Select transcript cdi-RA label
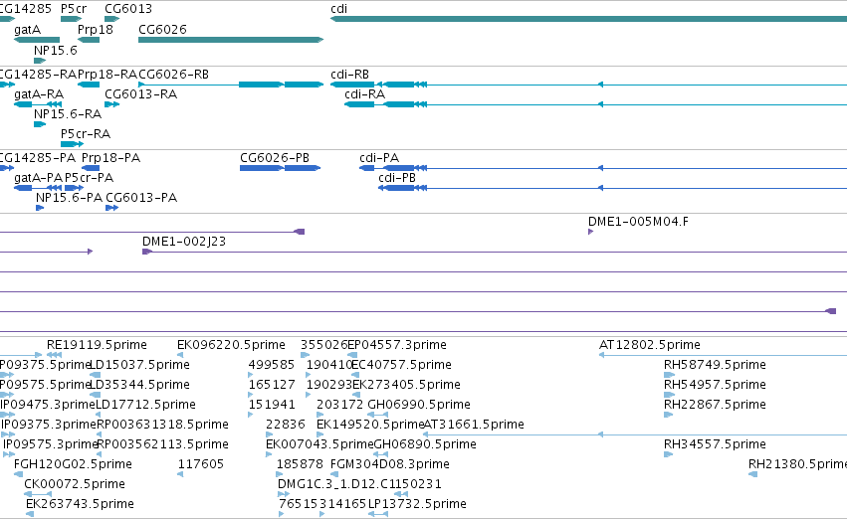847x519 pixels. (x=364, y=93)
